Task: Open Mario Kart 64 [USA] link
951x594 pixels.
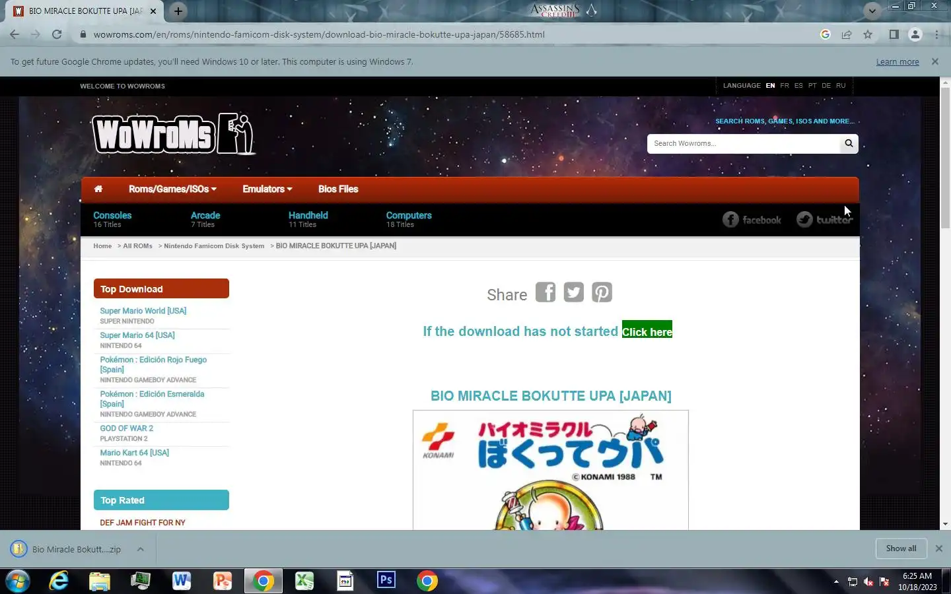Action: tap(135, 453)
